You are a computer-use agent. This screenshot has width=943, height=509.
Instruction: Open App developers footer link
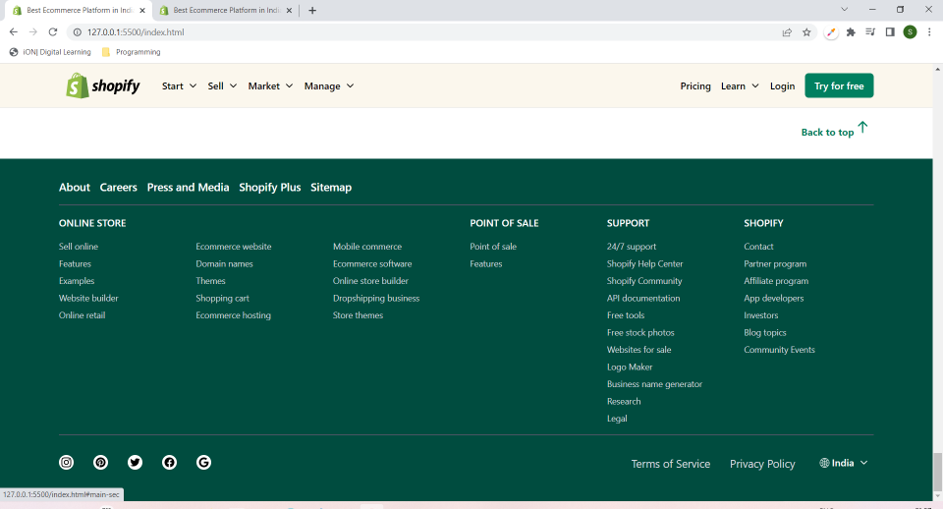coord(773,299)
